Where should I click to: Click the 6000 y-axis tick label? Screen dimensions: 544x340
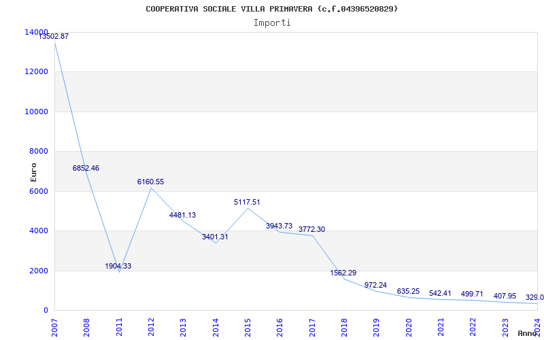pos(39,191)
